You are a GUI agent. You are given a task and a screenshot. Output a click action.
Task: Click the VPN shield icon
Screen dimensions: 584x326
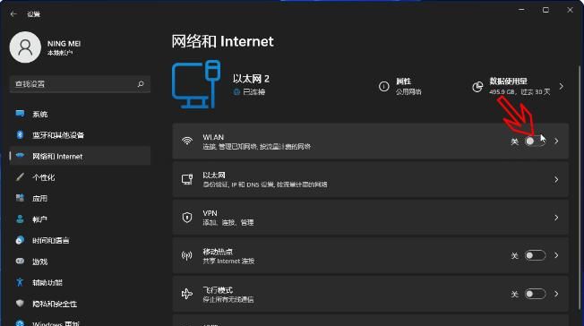click(x=187, y=218)
